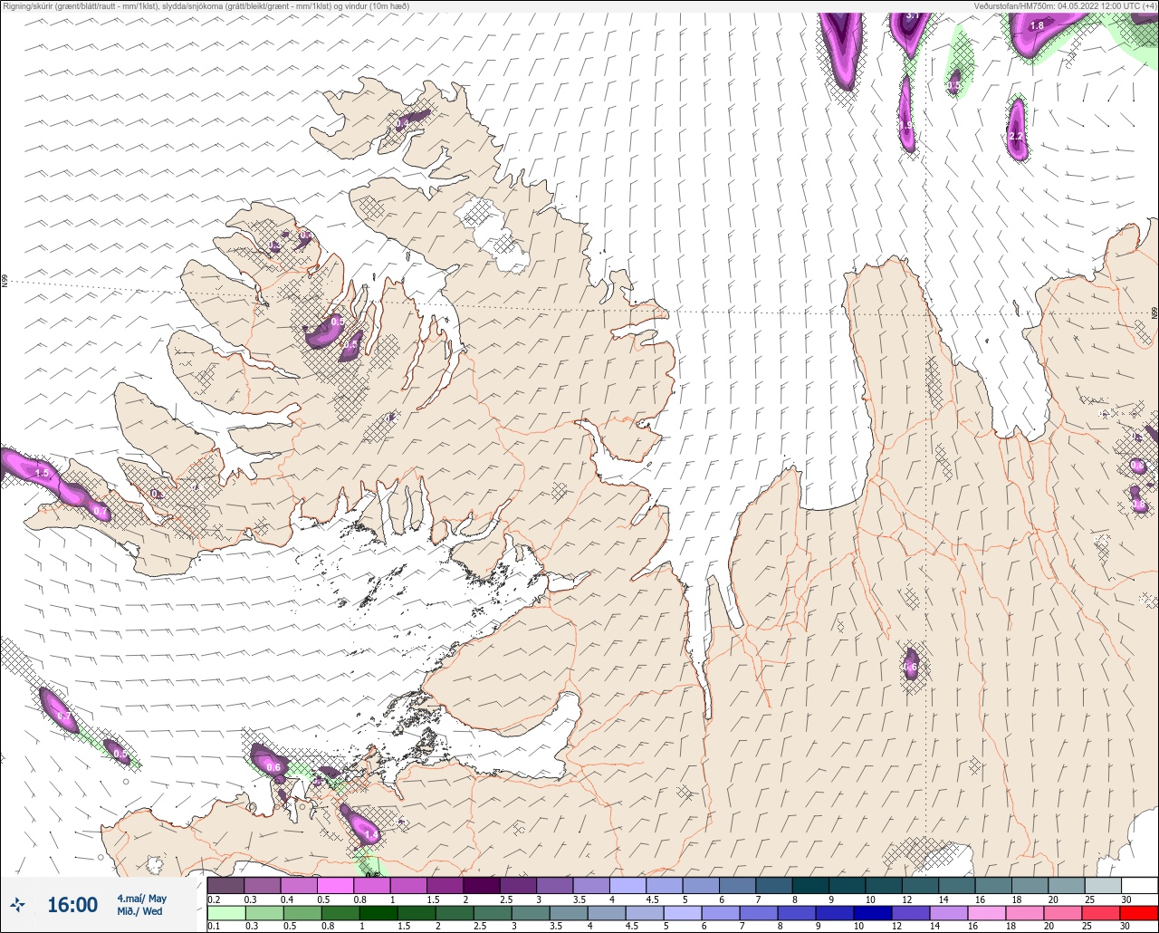The width and height of the screenshot is (1159, 933).
Task: Select lower legend light pink swatch labeled 16
Action: click(987, 913)
